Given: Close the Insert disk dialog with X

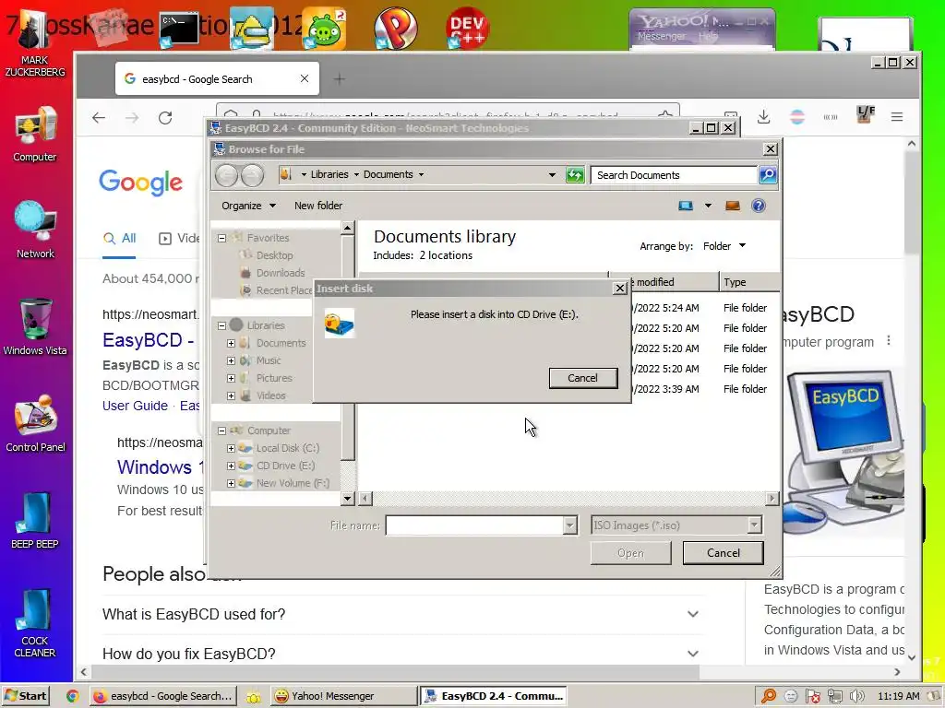Looking at the screenshot, I should [x=619, y=289].
